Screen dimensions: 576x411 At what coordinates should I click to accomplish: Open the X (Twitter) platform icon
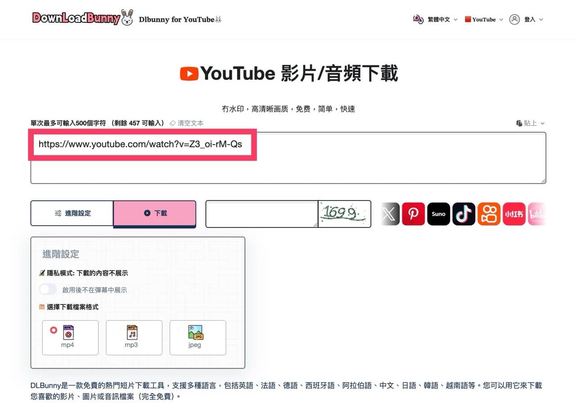coord(390,214)
